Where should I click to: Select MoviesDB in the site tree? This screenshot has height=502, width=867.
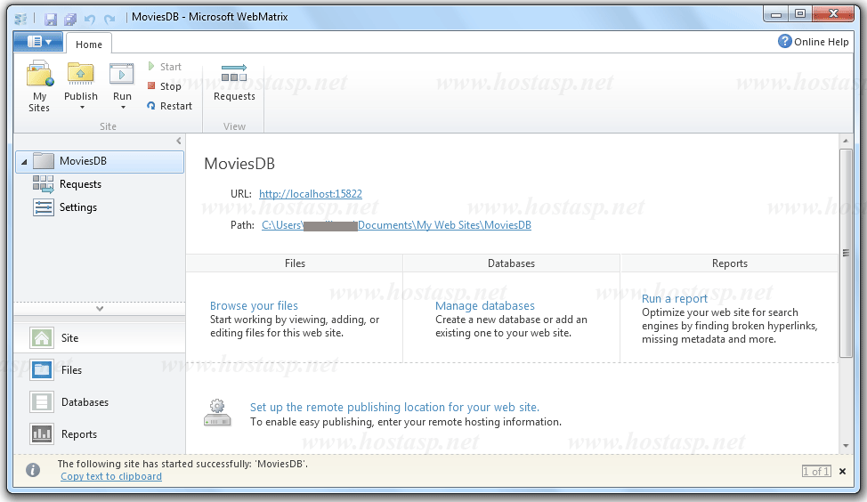[x=100, y=161]
